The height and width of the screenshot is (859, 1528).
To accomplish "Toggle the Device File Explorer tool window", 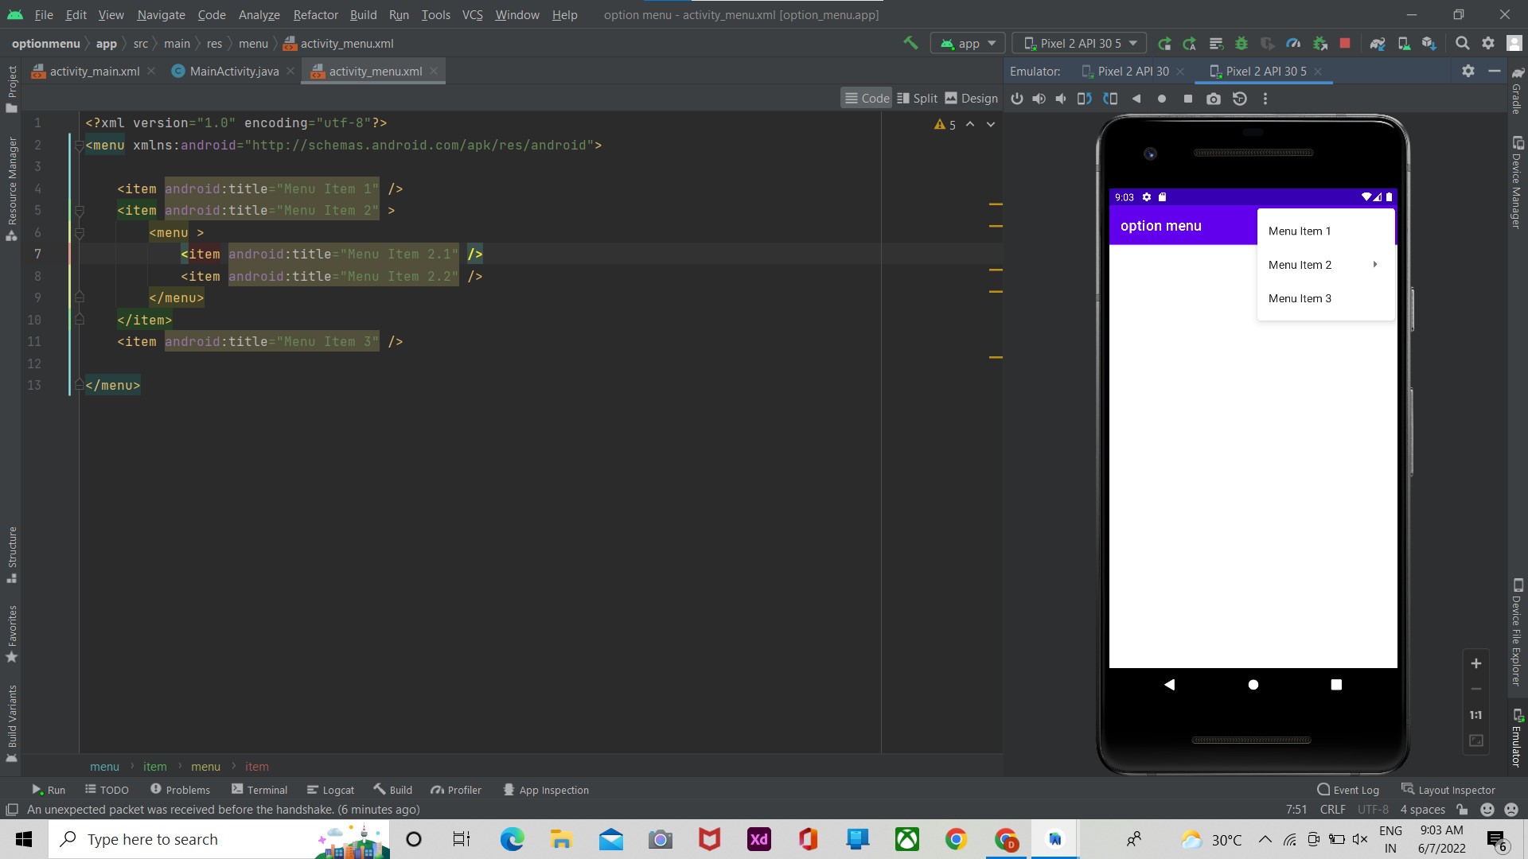I will (x=1517, y=632).
